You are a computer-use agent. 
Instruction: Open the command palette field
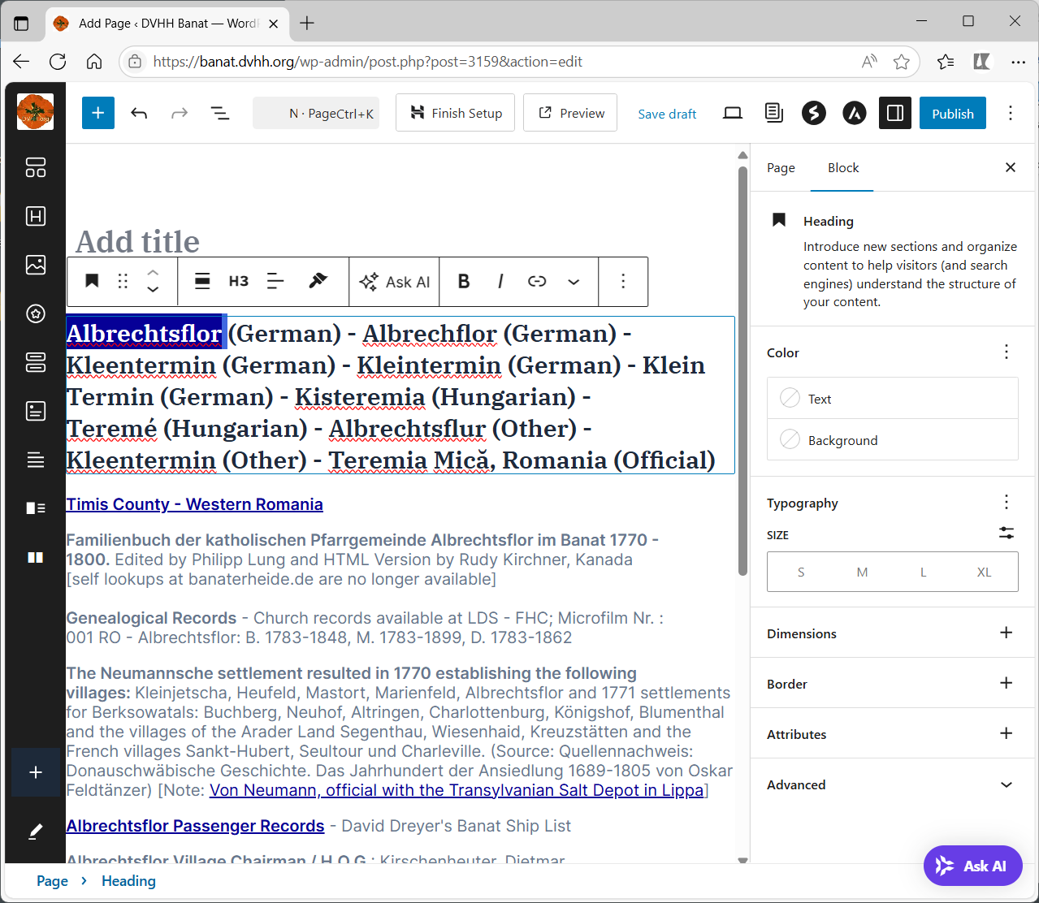click(316, 113)
